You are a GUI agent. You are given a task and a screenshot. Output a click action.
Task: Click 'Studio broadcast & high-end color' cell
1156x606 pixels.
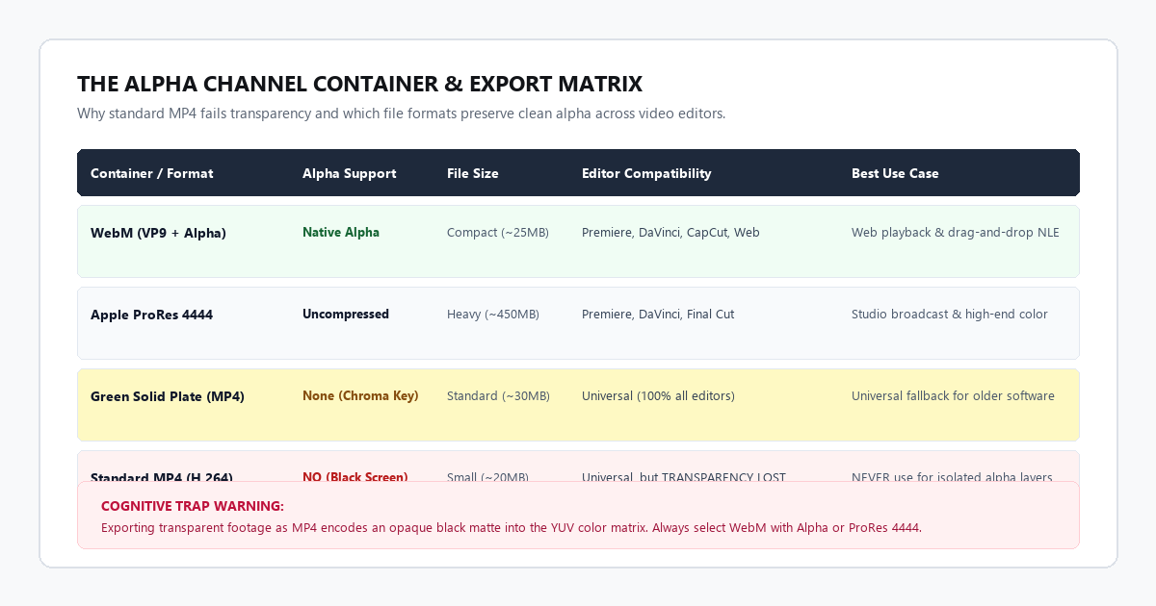pyautogui.click(x=950, y=315)
